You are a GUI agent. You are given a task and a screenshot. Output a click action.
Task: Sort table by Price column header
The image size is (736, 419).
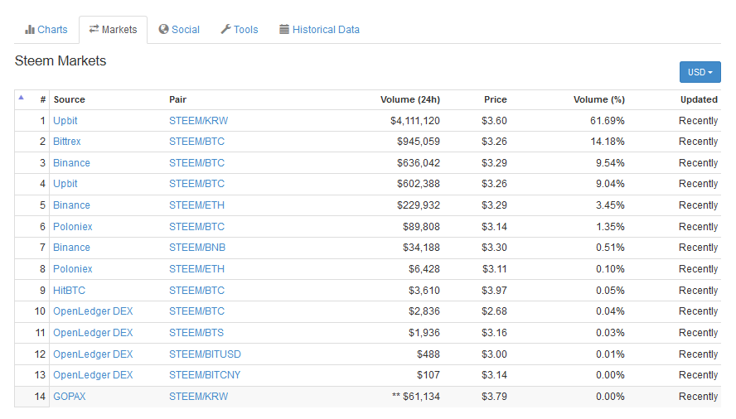coord(495,99)
